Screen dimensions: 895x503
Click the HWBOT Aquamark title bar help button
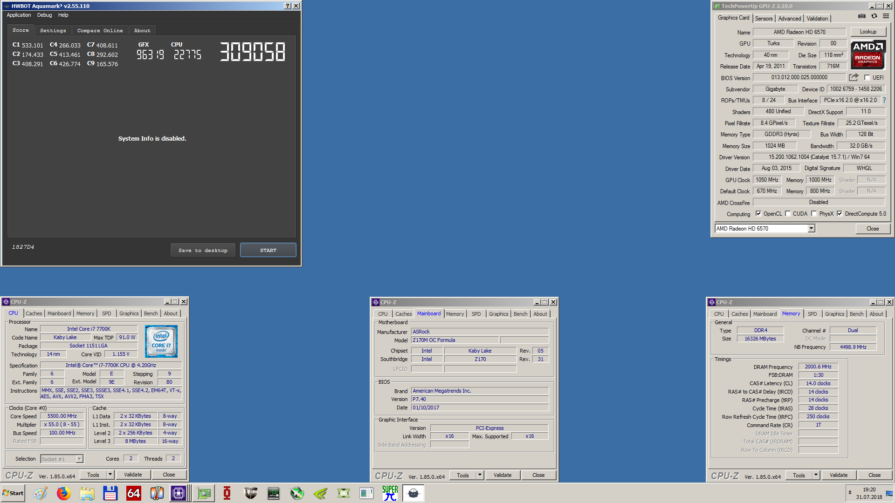[x=288, y=6]
